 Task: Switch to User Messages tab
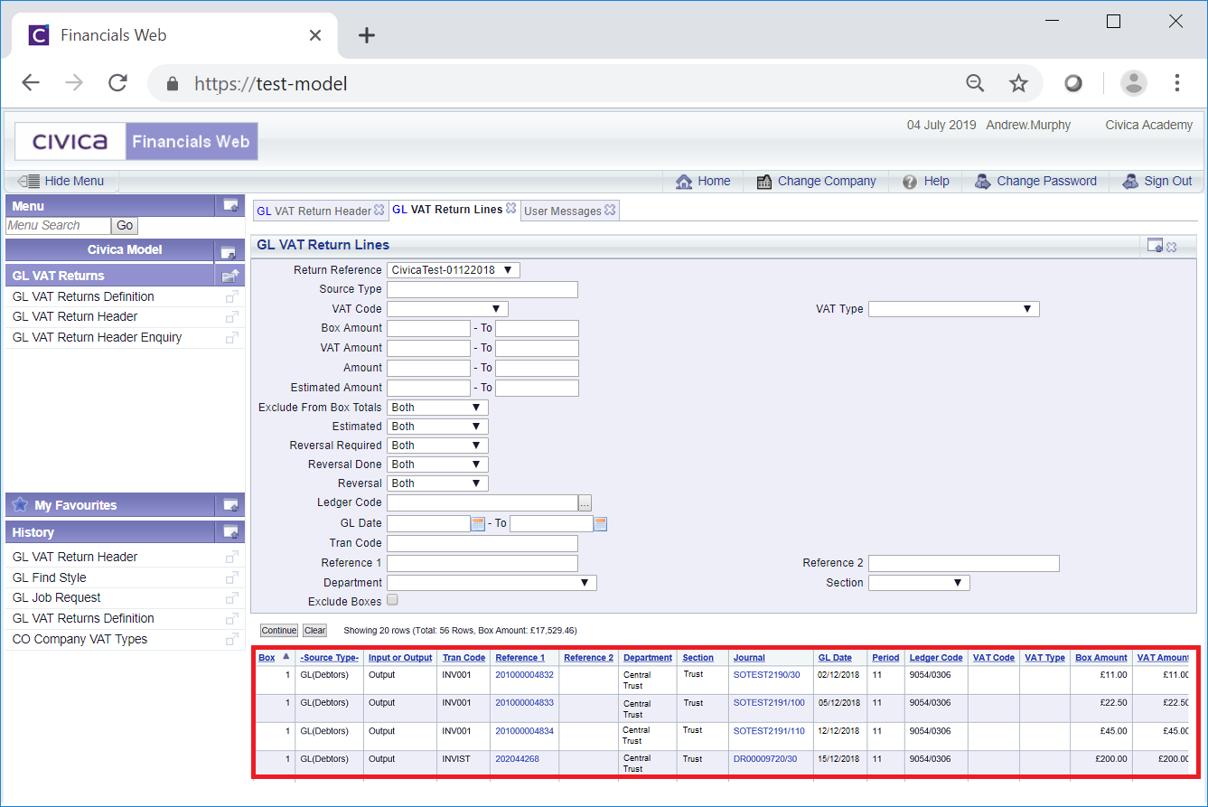pyautogui.click(x=562, y=211)
